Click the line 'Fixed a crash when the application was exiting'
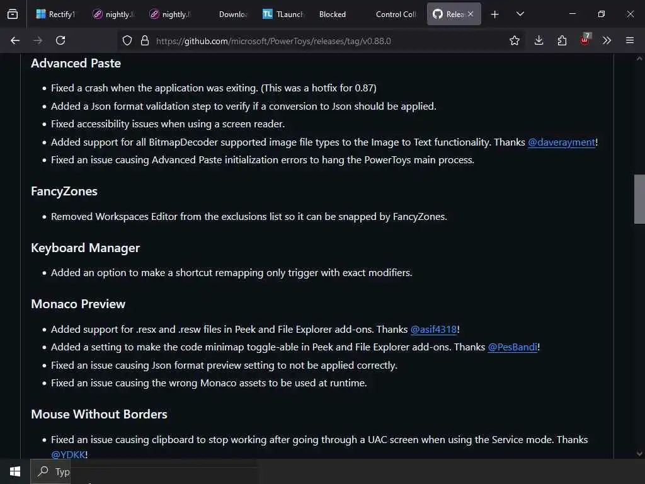This screenshot has height=484, width=645. tap(214, 88)
